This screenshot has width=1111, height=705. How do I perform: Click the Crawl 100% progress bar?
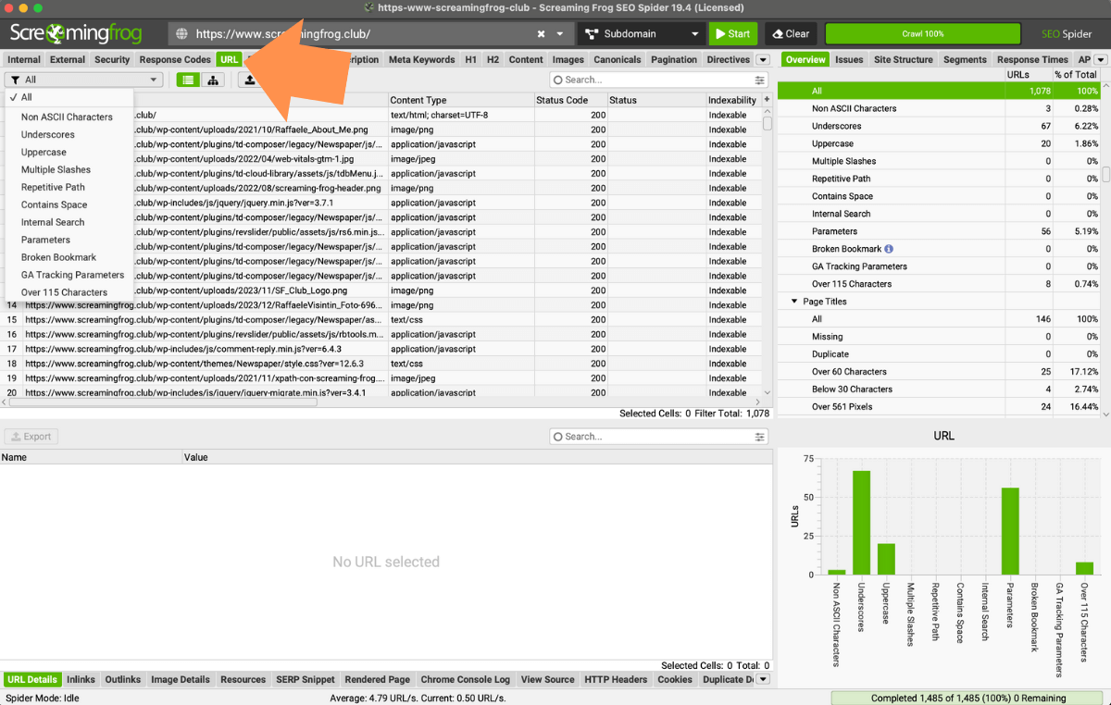(x=922, y=34)
